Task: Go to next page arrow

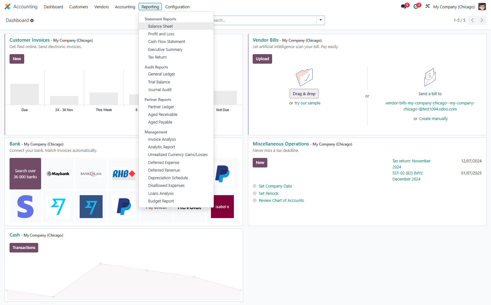Action: click(482, 20)
